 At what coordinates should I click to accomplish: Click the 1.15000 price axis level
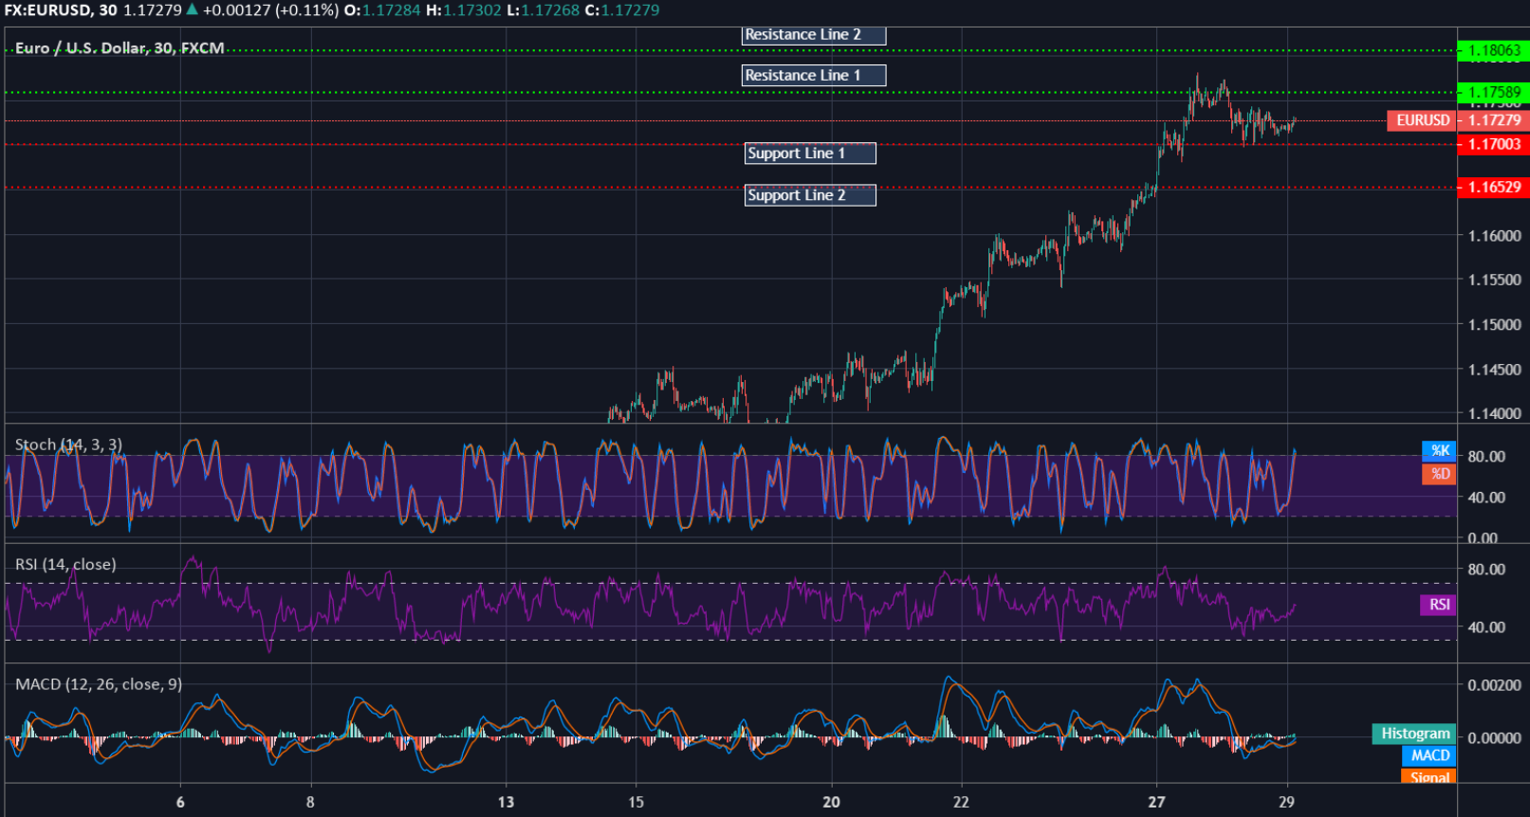tap(1494, 325)
